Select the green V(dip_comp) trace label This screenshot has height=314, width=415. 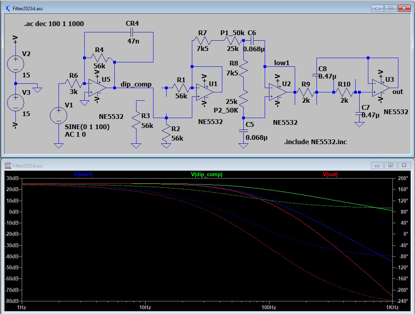207,174
